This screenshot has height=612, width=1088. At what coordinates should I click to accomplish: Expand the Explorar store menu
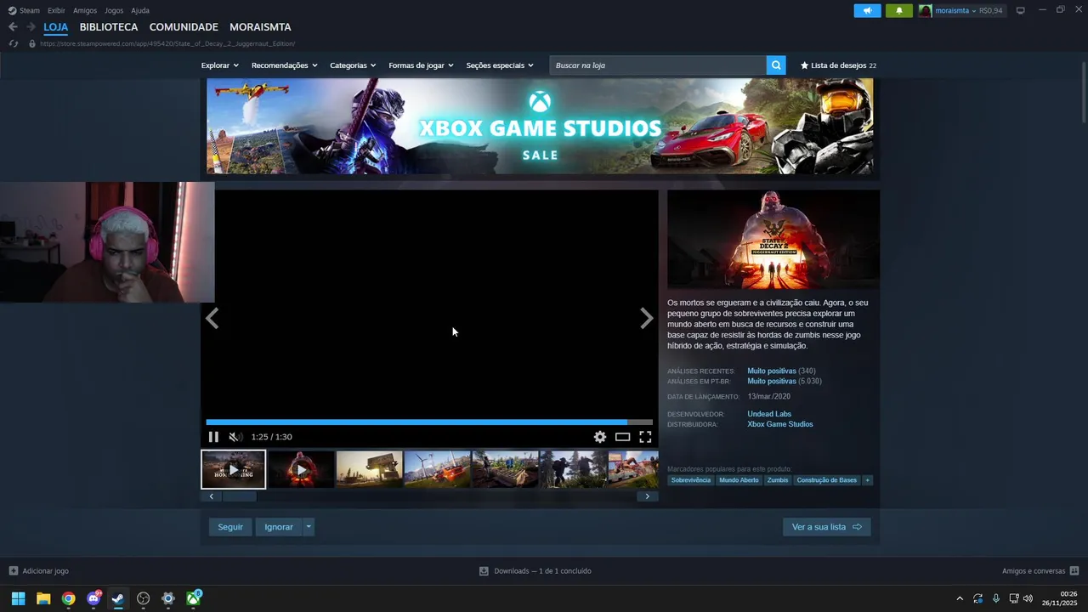219,65
